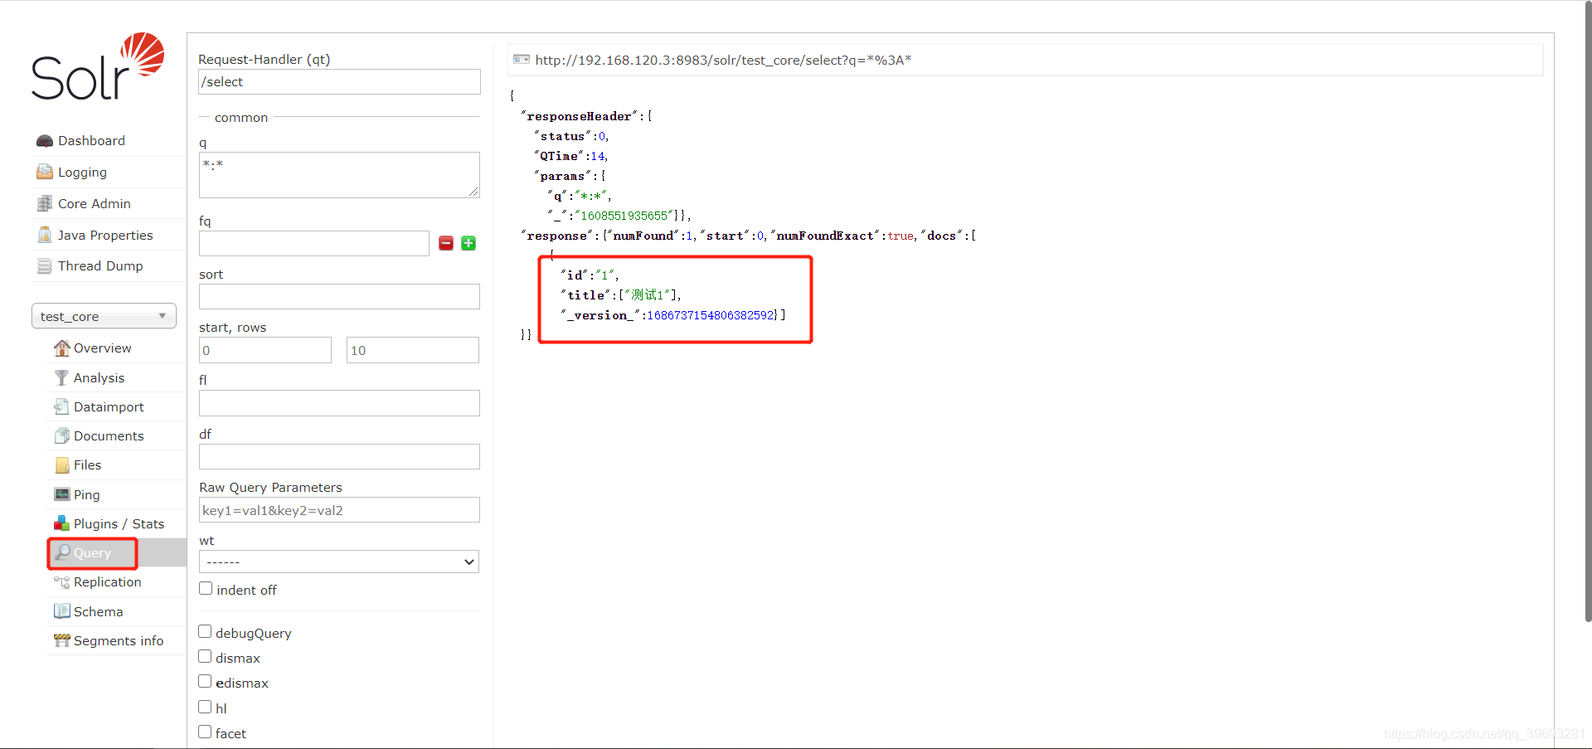1592x749 pixels.
Task: Go to the Ping page
Action: [x=86, y=495]
